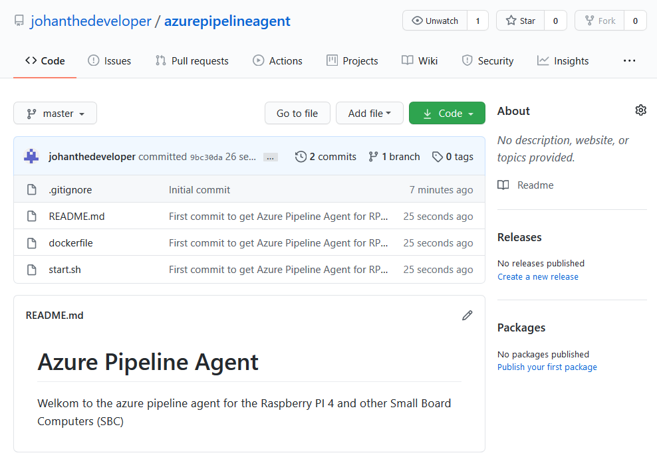Click the history clock icon beside 2 commits
This screenshot has height=469, width=657.
pyautogui.click(x=301, y=157)
